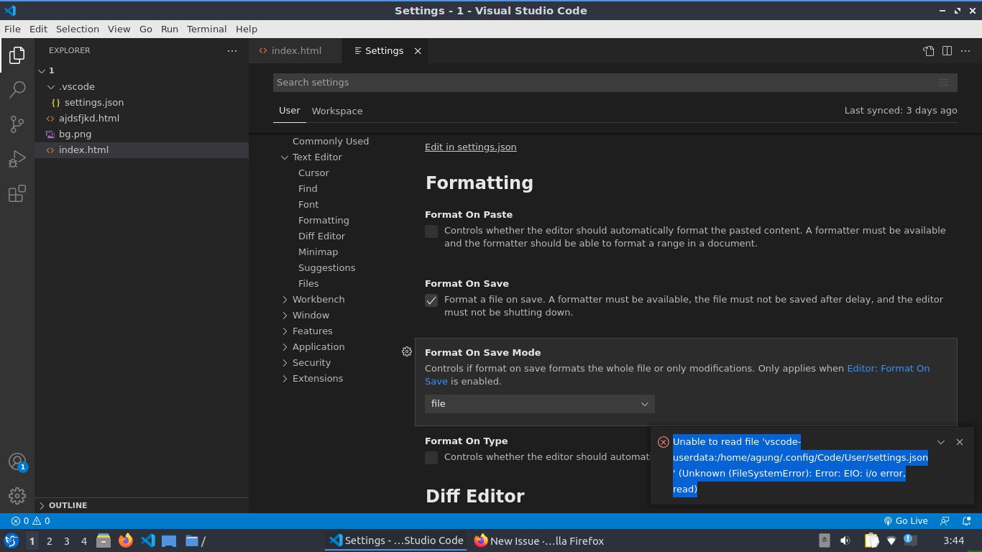Click Go Live in the status bar
This screenshot has width=982, height=552.
coord(907,520)
